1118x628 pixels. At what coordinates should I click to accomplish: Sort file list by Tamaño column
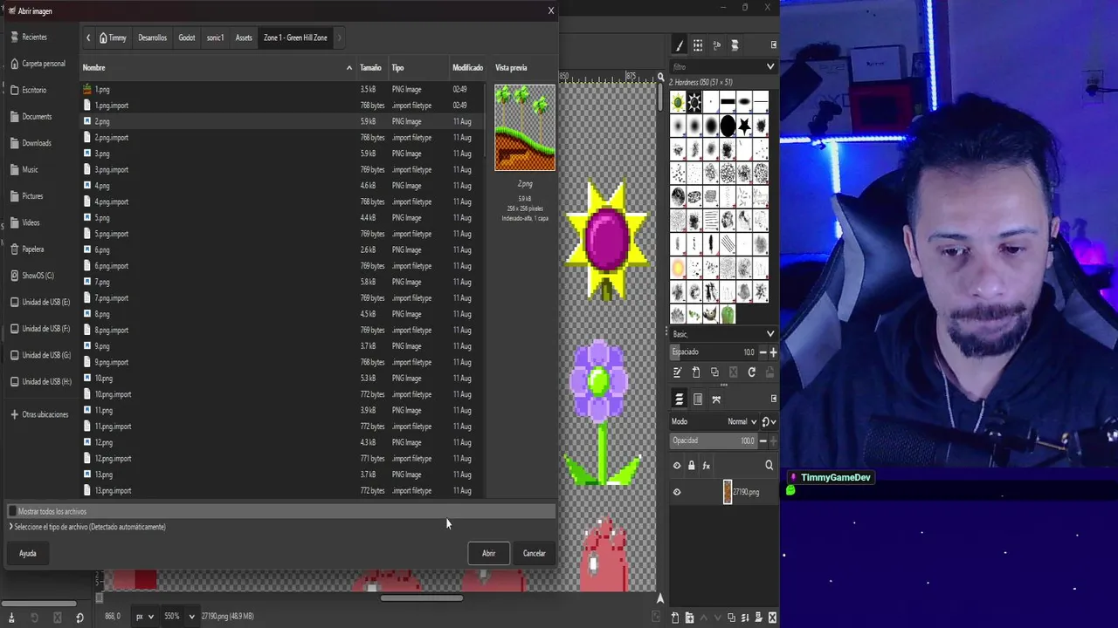[371, 68]
